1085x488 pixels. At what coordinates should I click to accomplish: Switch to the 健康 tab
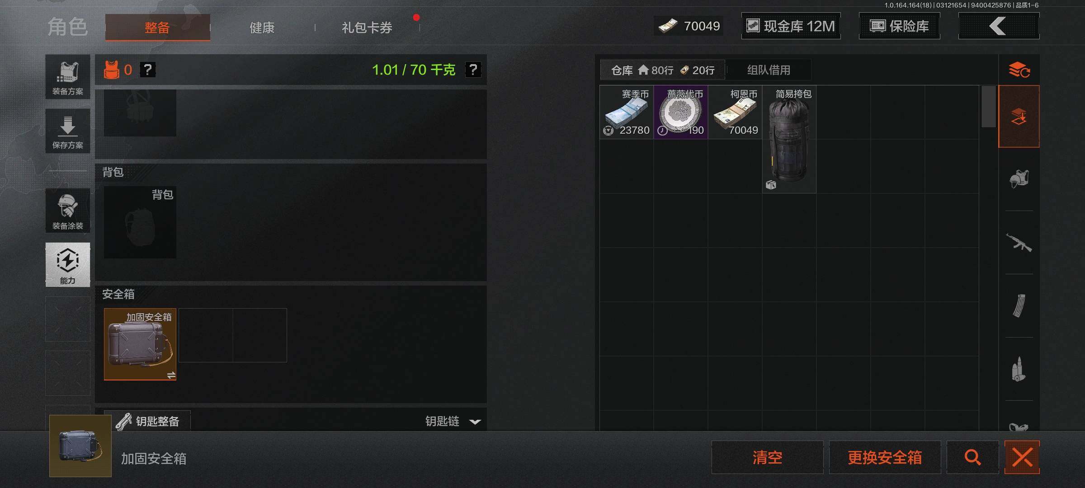(262, 28)
